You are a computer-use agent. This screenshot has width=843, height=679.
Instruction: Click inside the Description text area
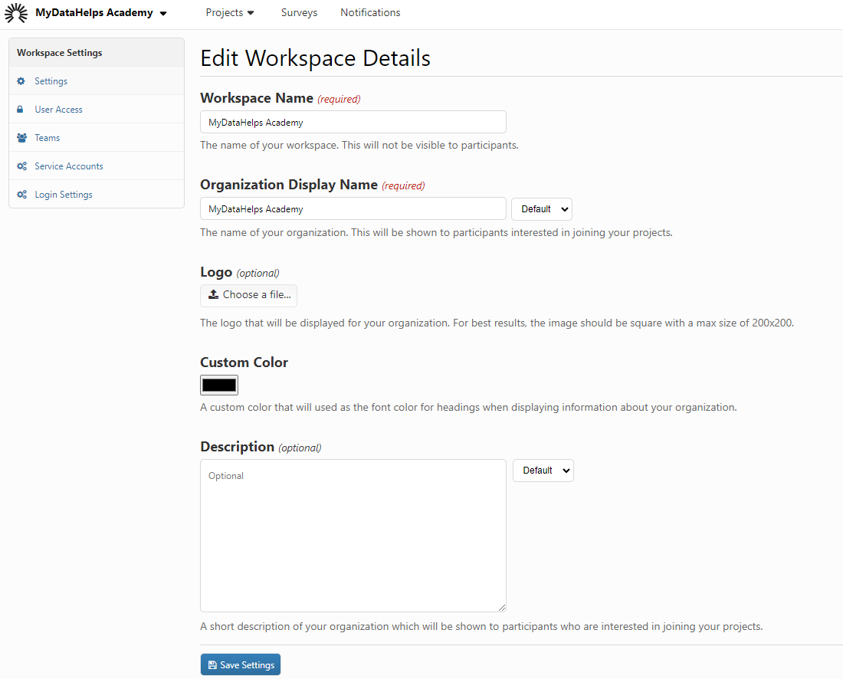tap(353, 536)
